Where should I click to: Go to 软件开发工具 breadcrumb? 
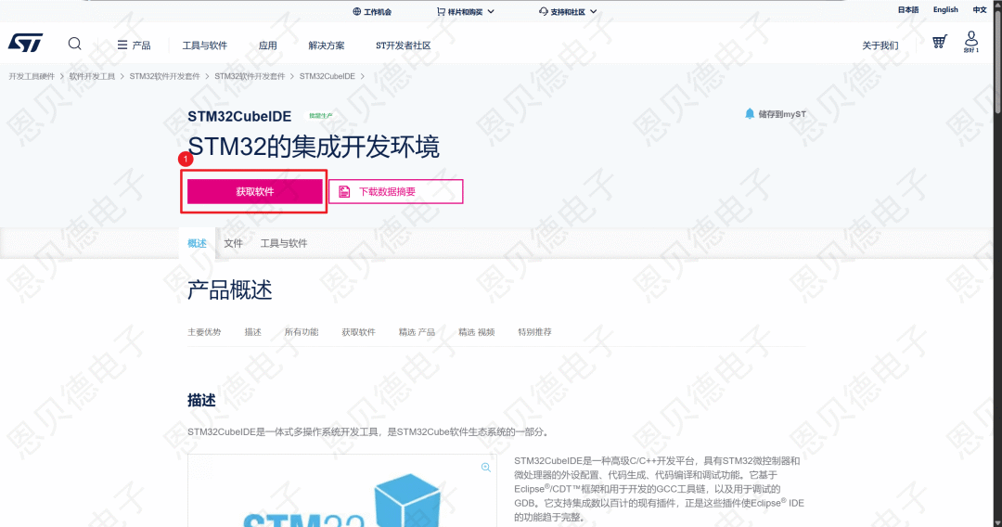[x=92, y=76]
